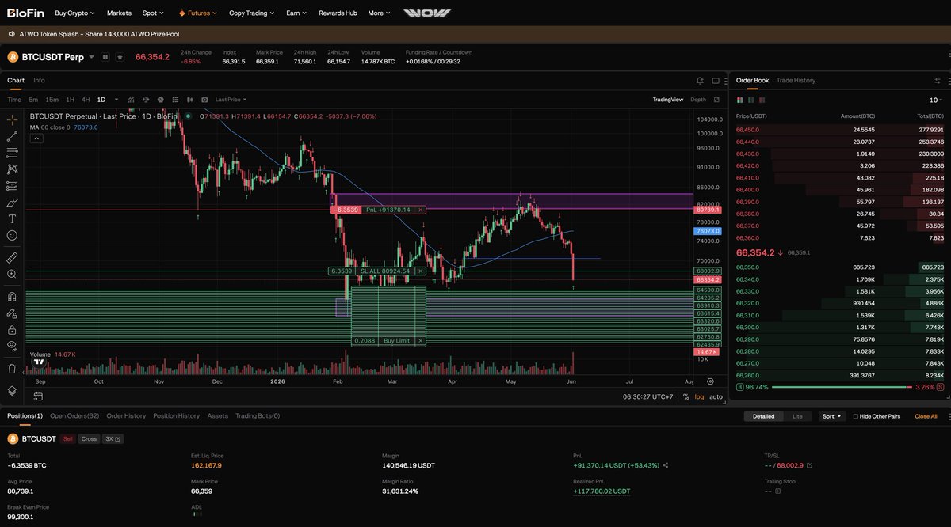The height and width of the screenshot is (527, 951).
Task: Open the Spot menu dropdown
Action: (153, 13)
